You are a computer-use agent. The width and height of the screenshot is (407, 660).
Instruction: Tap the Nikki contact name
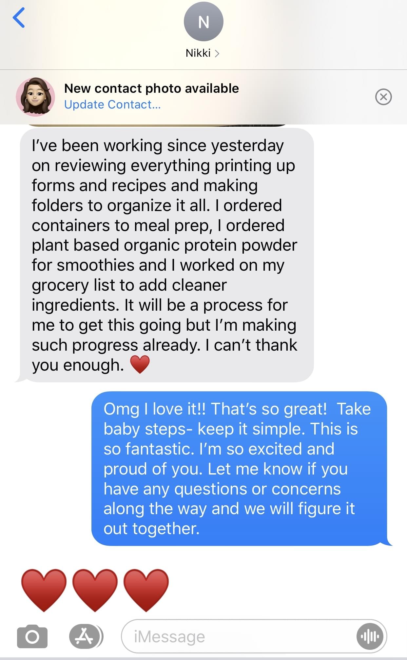(198, 53)
